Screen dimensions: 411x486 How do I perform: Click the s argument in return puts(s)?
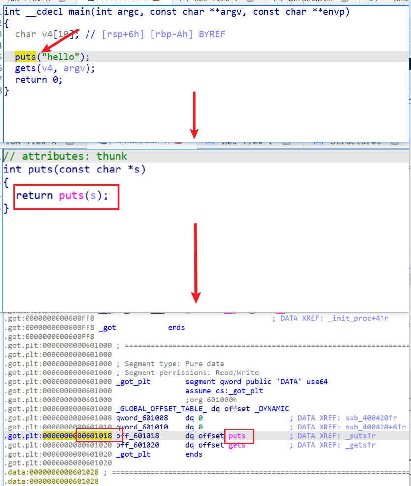[x=93, y=196]
